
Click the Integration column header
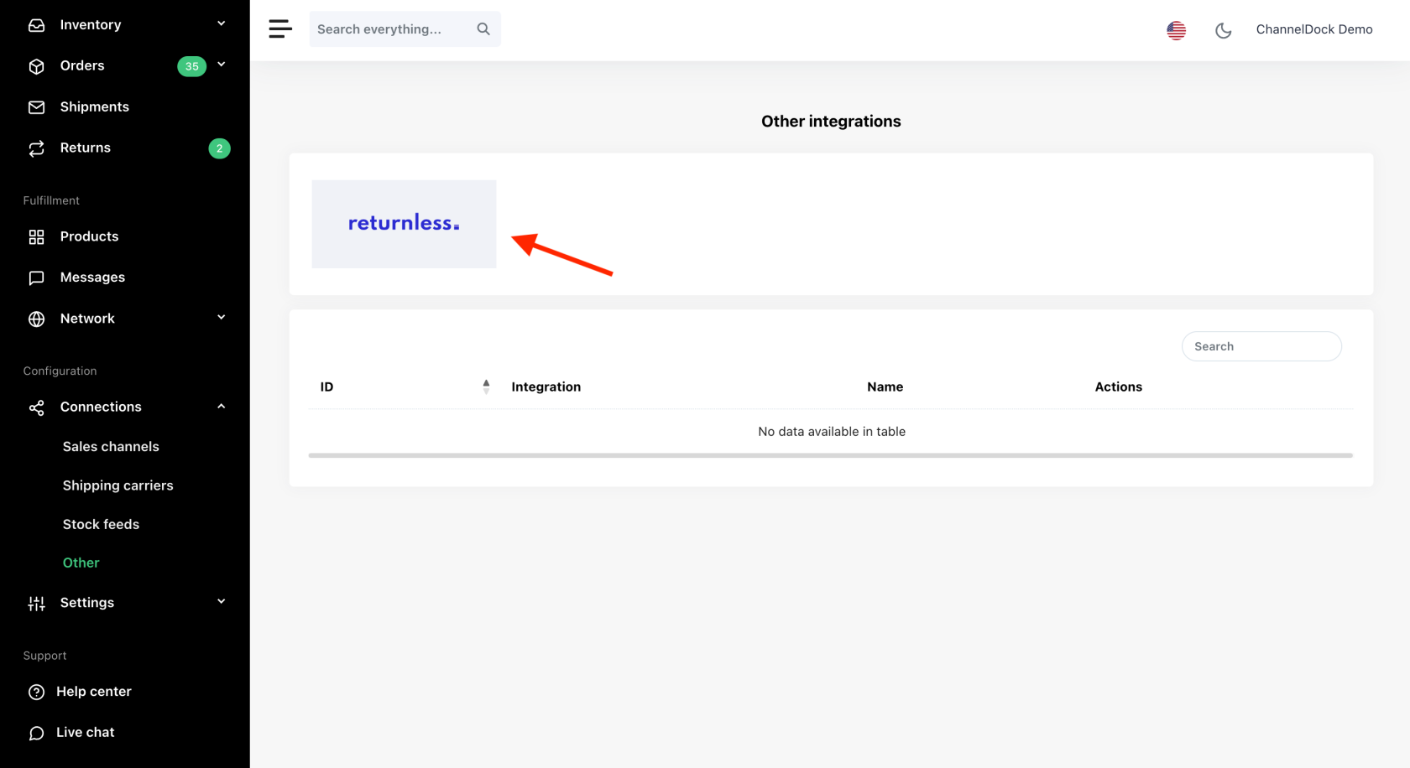tap(546, 387)
